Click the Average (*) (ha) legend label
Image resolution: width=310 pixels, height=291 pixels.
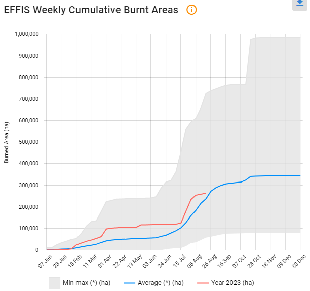(161, 283)
